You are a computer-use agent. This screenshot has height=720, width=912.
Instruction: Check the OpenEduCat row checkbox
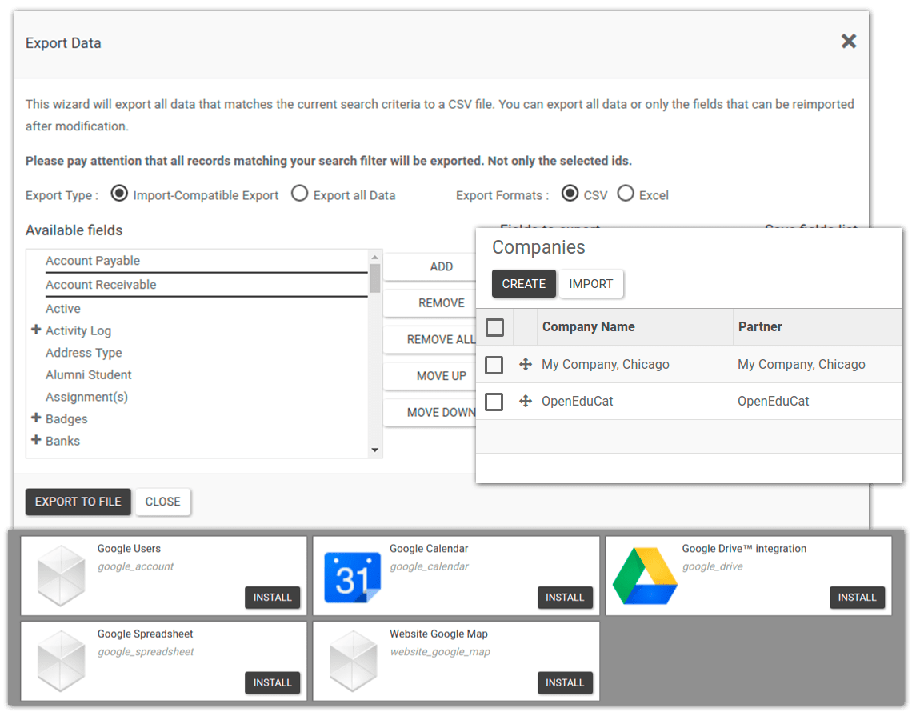[494, 402]
